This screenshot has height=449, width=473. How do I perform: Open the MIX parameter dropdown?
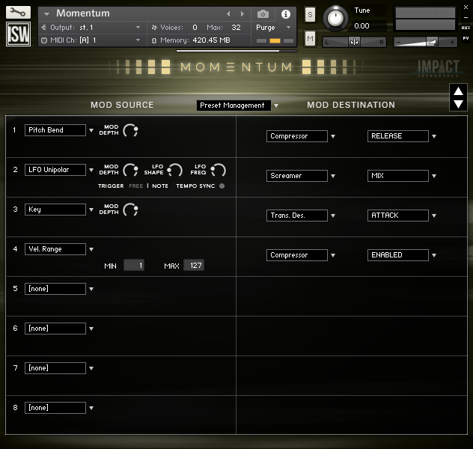point(398,176)
